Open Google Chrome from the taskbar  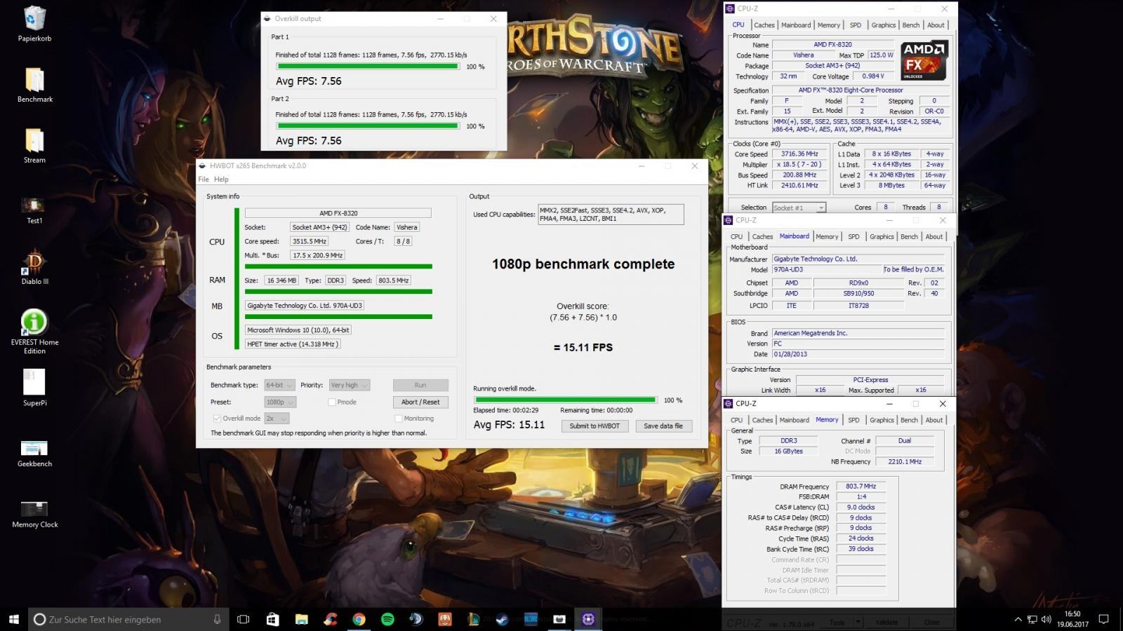pos(359,619)
